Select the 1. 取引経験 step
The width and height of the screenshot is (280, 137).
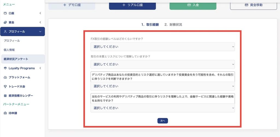pyautogui.click(x=150, y=25)
